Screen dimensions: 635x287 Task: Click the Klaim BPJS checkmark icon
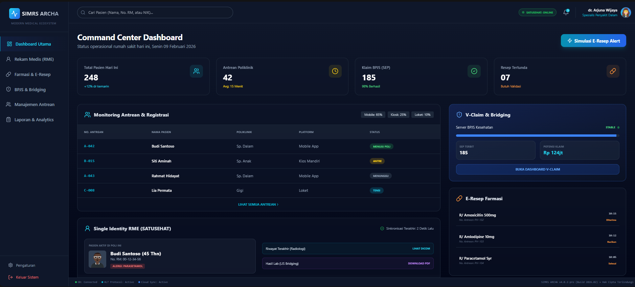[x=474, y=71]
